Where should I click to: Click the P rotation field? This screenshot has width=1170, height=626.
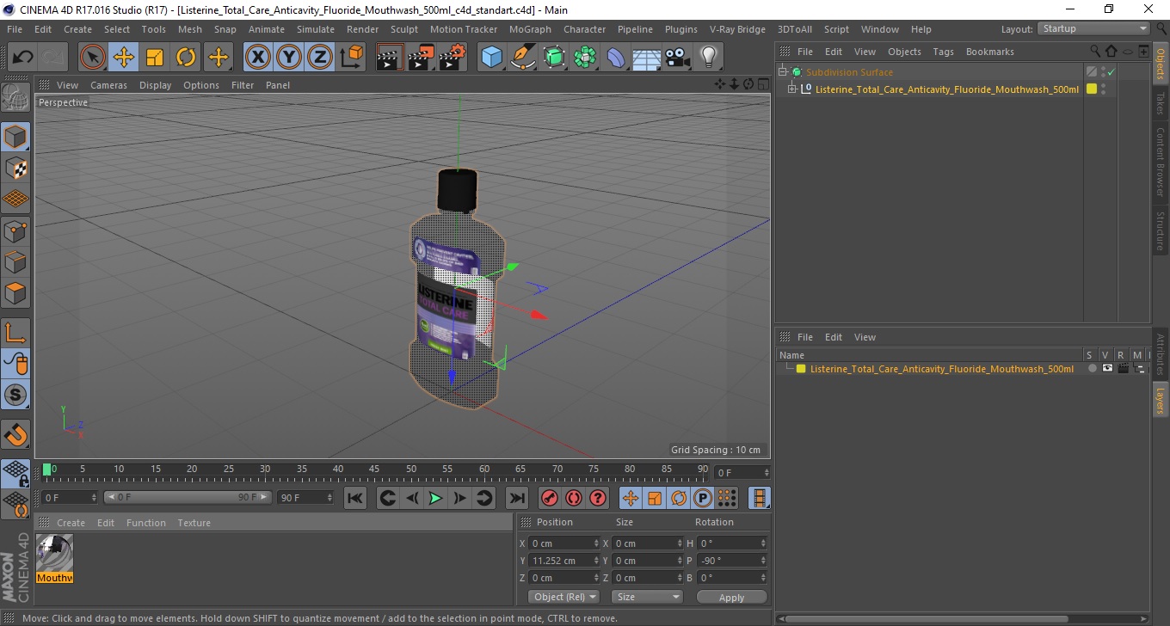click(732, 561)
